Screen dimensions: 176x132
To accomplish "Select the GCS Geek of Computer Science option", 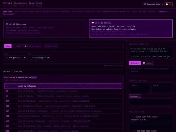I will point(63,106).
